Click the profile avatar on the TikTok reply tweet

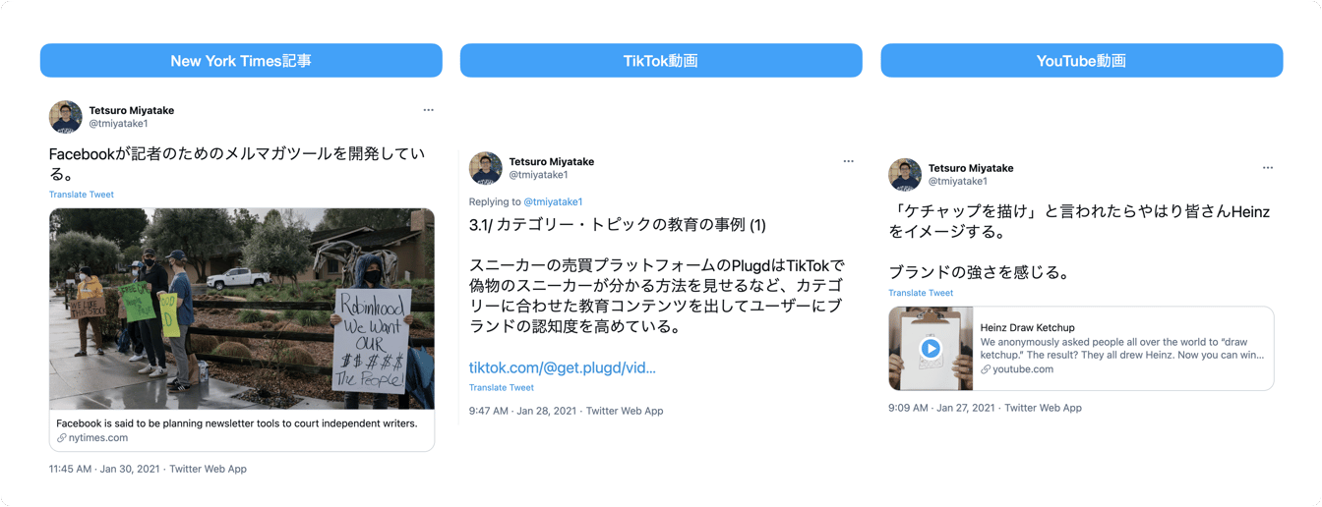(x=486, y=168)
